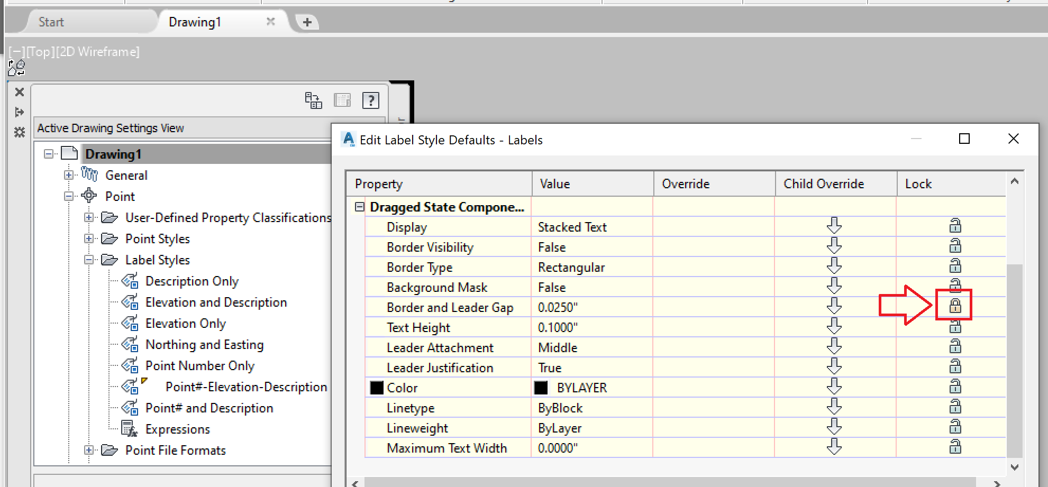Toggle lock for Display property
This screenshot has width=1048, height=487.
[955, 225]
